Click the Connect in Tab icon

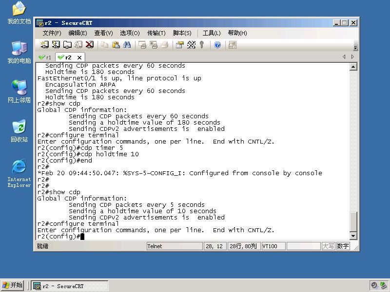point(67,45)
